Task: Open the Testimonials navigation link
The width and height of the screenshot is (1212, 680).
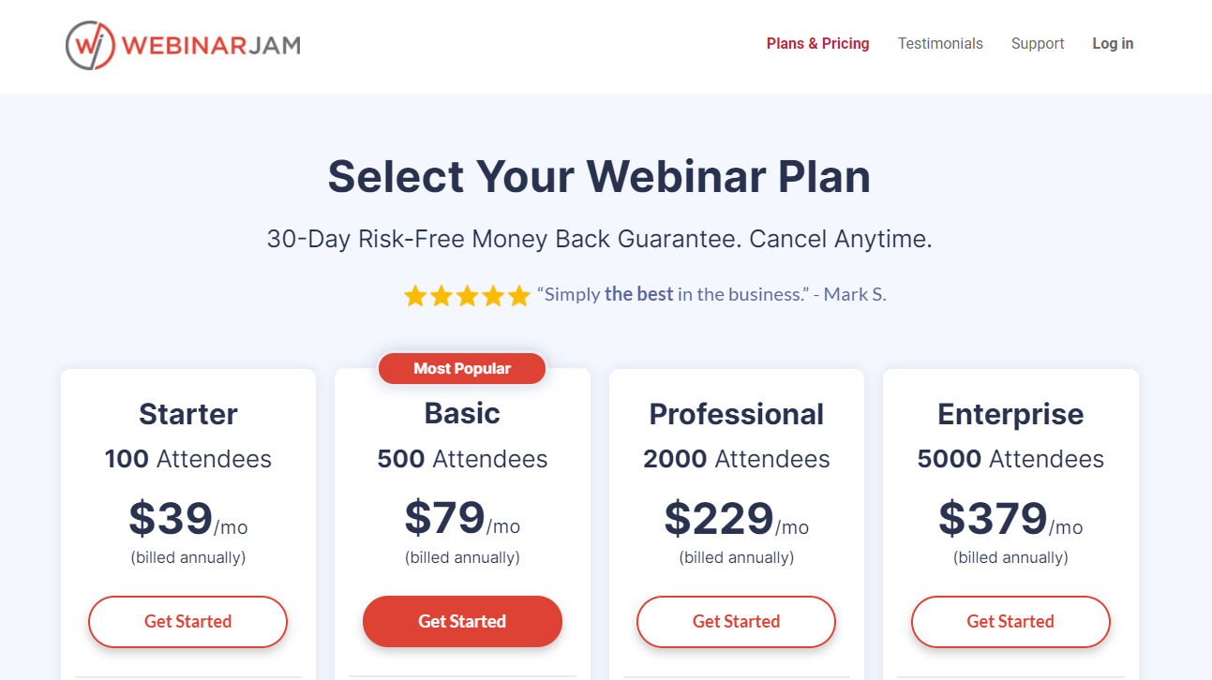Action: 940,43
